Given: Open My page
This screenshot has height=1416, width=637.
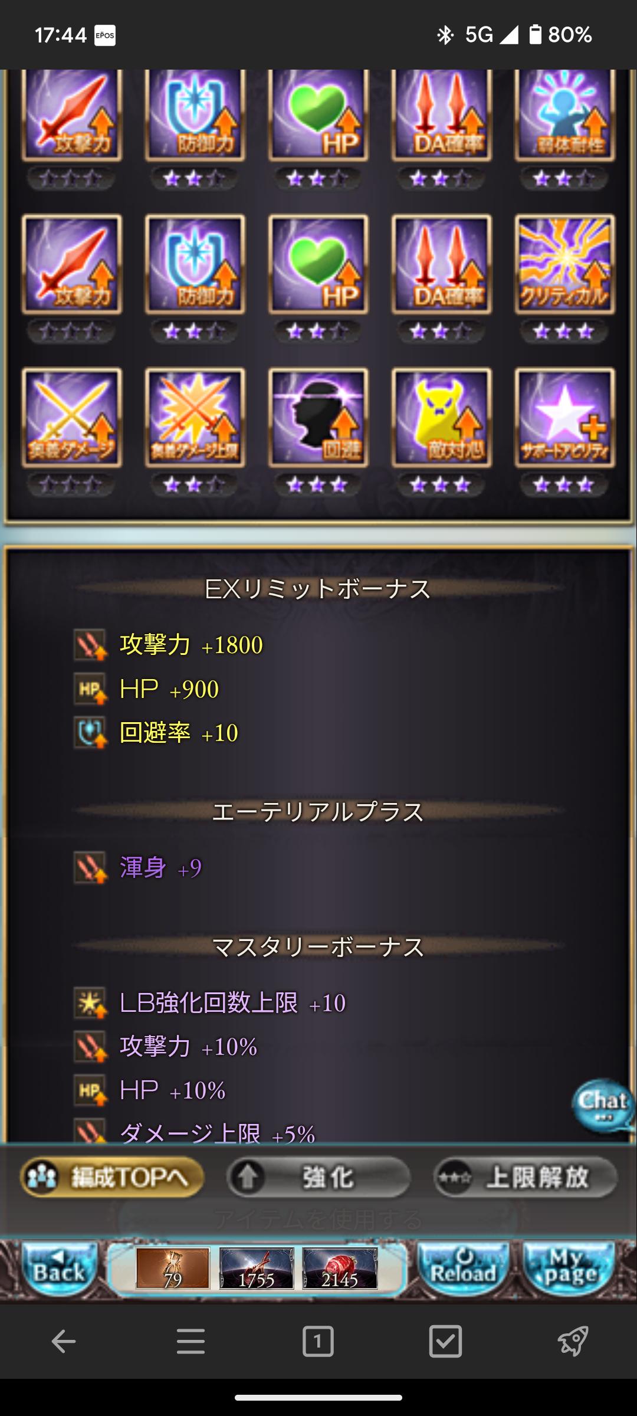Looking at the screenshot, I should click(x=569, y=1268).
